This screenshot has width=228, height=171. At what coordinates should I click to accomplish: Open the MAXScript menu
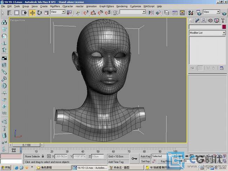(x=149, y=6)
